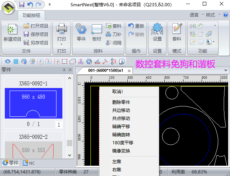
Task: Click the blue help question mark icon
Action: click(226, 15)
